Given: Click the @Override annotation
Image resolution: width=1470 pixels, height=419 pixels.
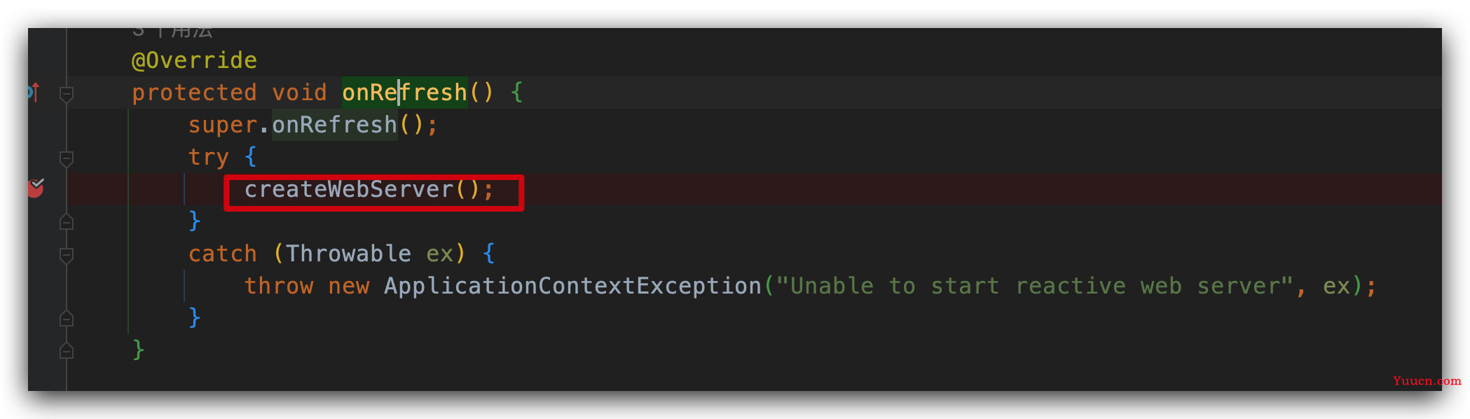Looking at the screenshot, I should tap(194, 60).
